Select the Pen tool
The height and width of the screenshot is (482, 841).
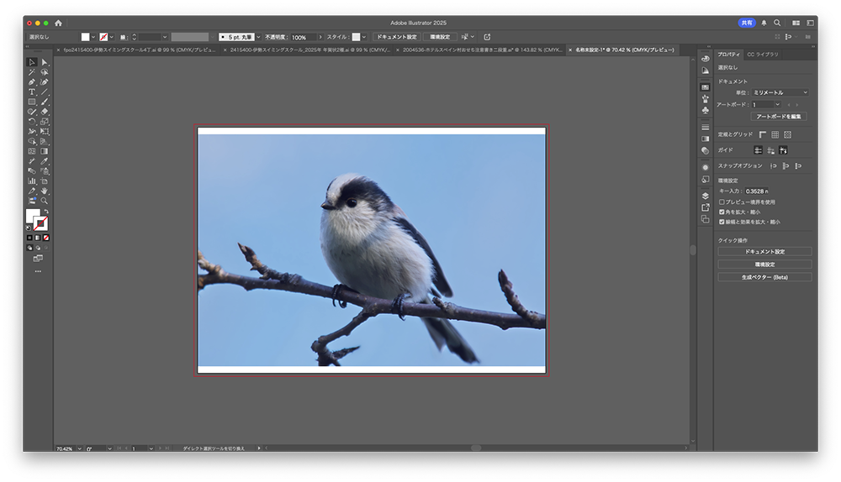pyautogui.click(x=32, y=82)
